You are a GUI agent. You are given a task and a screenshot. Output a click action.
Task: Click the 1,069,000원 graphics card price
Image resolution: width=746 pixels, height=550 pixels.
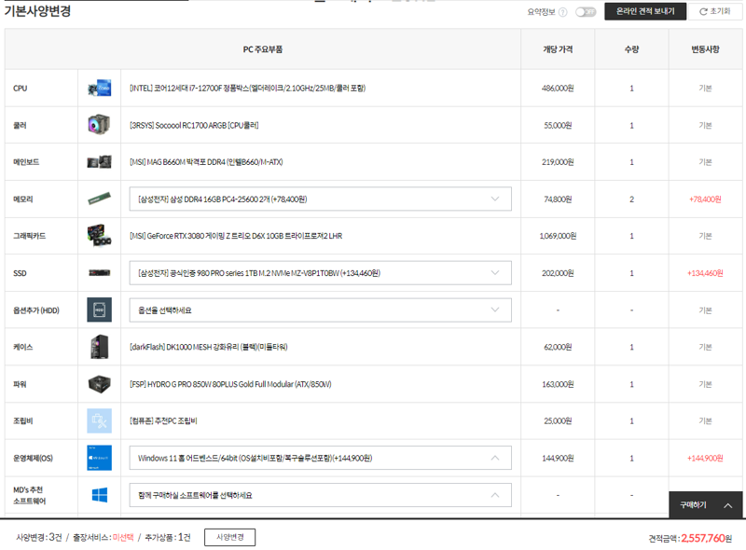(x=558, y=236)
